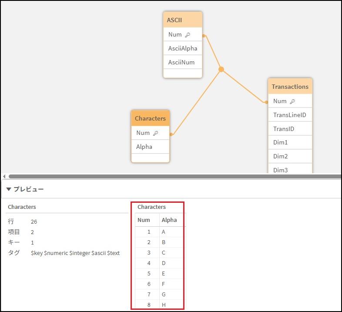The image size is (342, 312).
Task: Click the Num column header in preview
Action: coord(144,220)
